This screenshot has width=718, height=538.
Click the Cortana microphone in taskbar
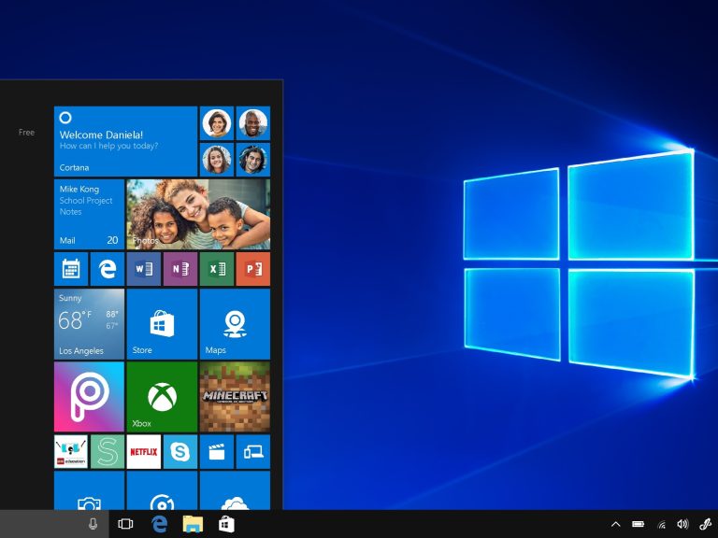coord(93,524)
